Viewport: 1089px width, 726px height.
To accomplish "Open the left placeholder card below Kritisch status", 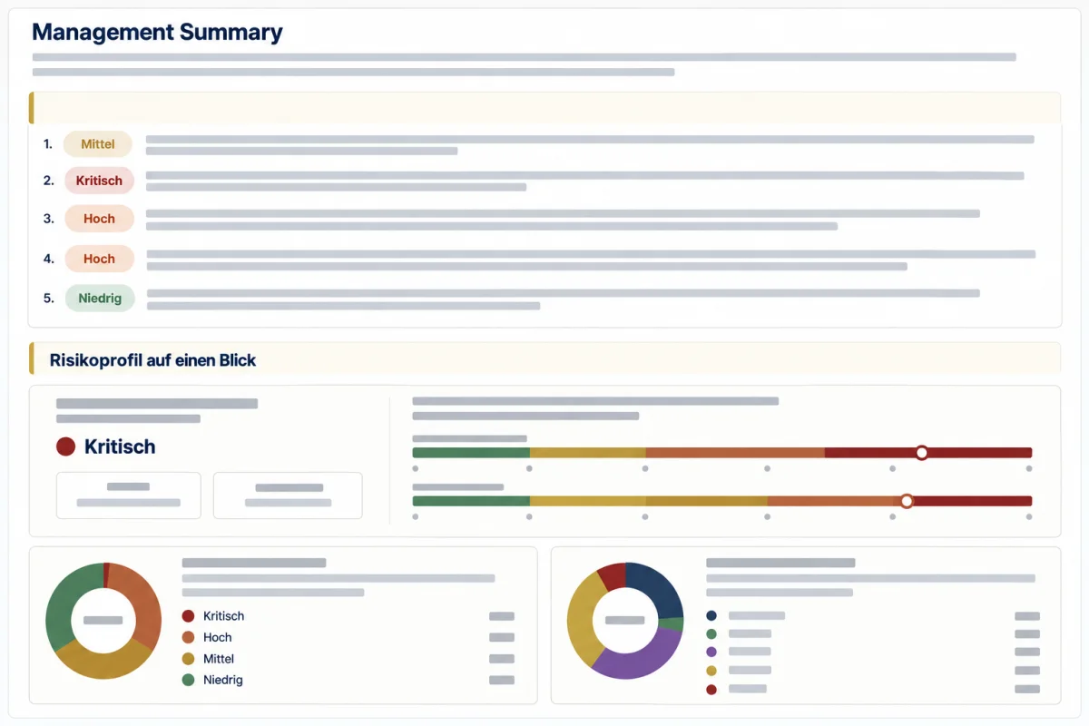I will 129,495.
